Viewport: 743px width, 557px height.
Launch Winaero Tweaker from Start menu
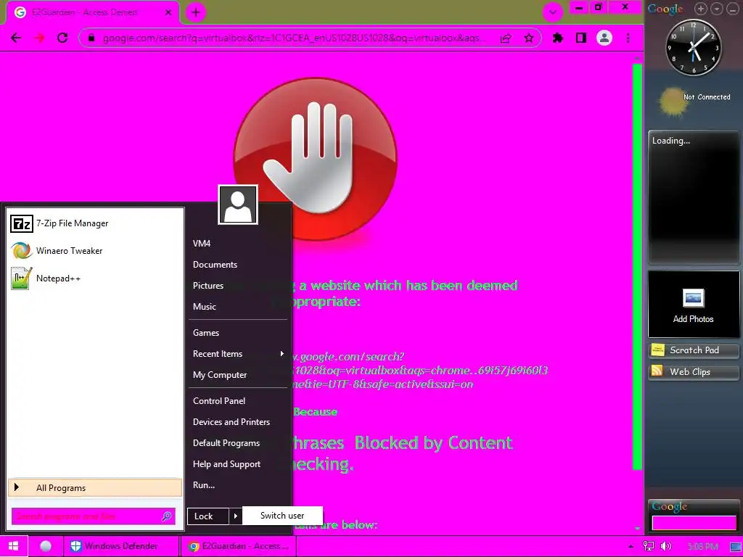coord(95,251)
